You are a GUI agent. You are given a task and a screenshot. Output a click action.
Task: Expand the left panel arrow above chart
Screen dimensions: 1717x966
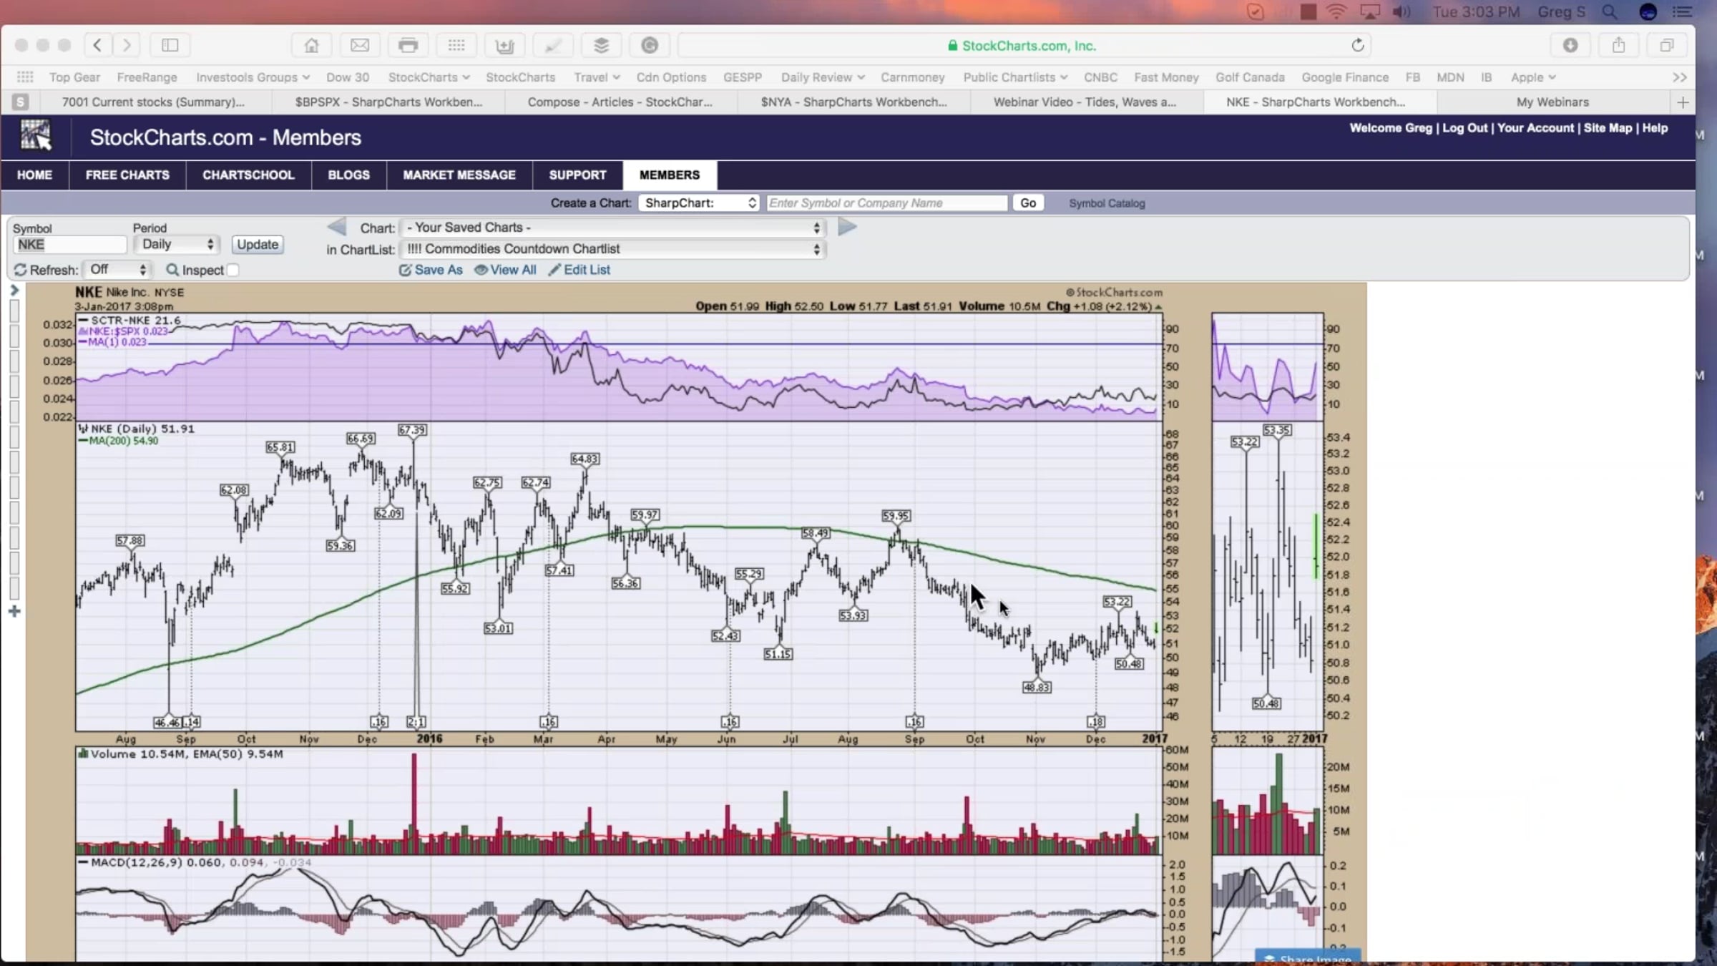click(14, 291)
